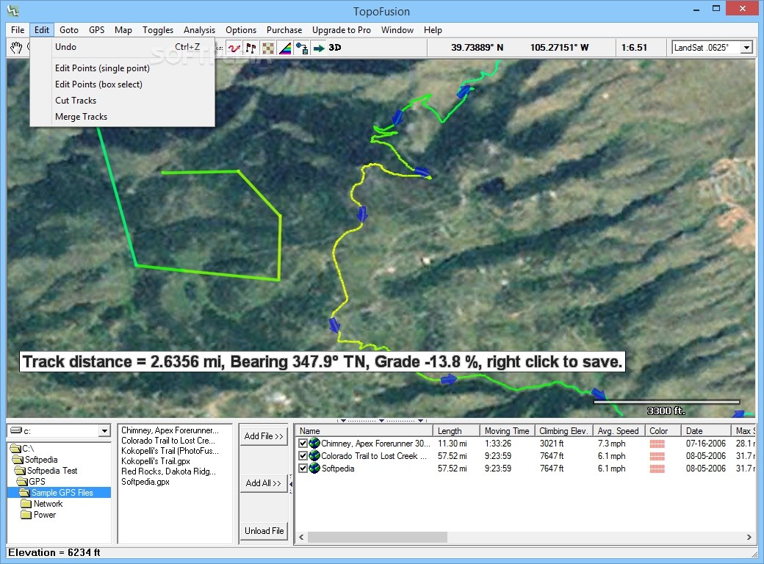Open the Help menu
The image size is (764, 564).
(x=433, y=29)
